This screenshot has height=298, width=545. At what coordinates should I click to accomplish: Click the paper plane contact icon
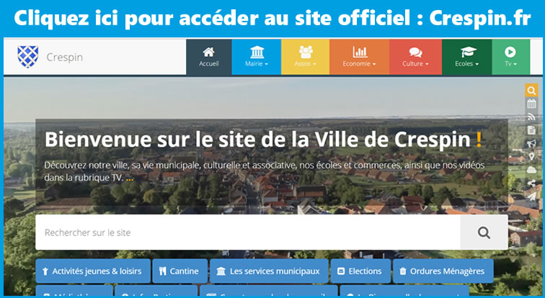click(531, 196)
